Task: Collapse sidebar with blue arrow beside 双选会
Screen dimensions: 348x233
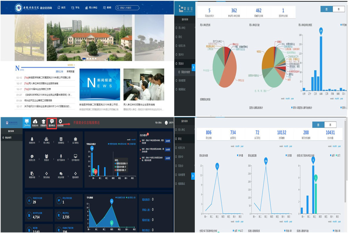Action: click(193, 67)
